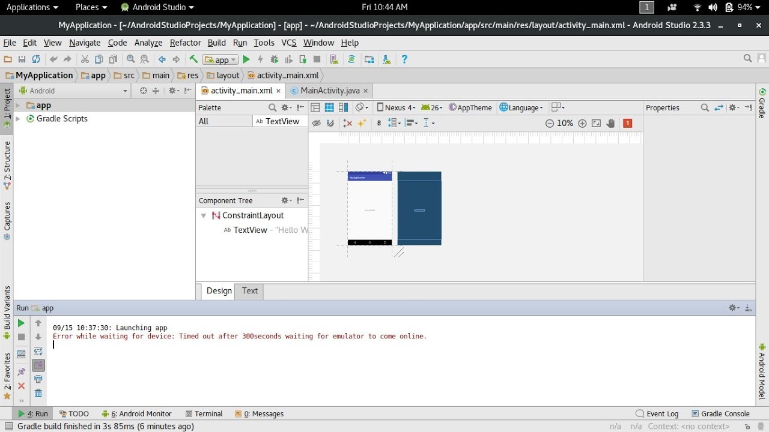Toggle Show Constraints eye icon
Viewport: 769px width, 432px height.
click(x=316, y=123)
